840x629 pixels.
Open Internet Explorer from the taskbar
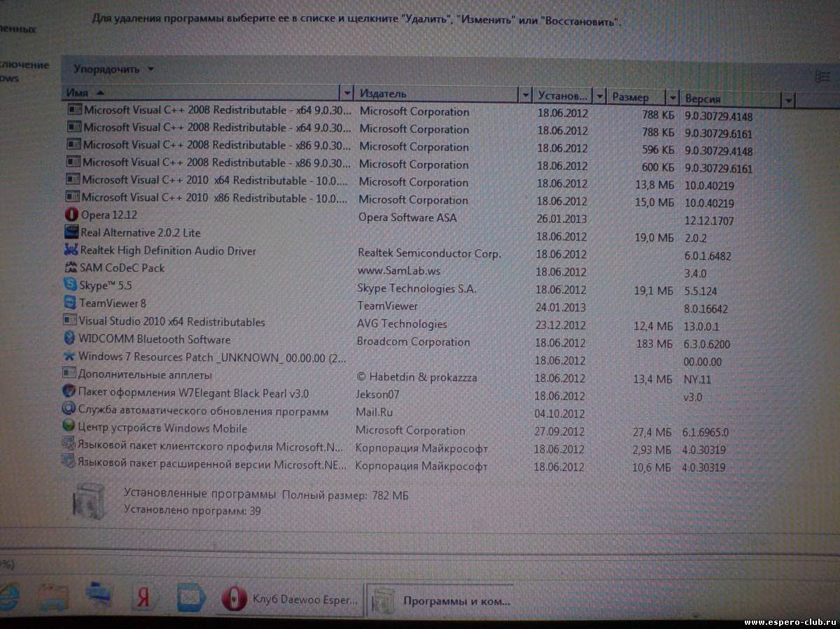[8, 597]
